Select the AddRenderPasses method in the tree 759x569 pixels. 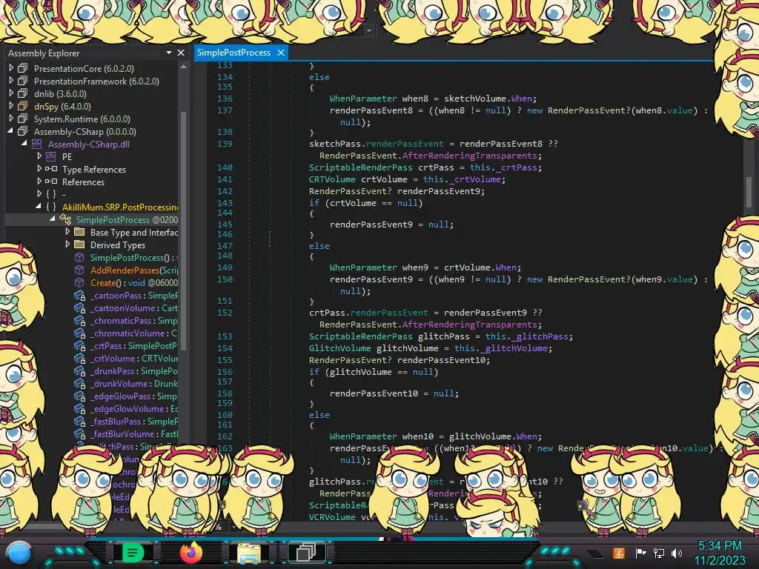(134, 270)
